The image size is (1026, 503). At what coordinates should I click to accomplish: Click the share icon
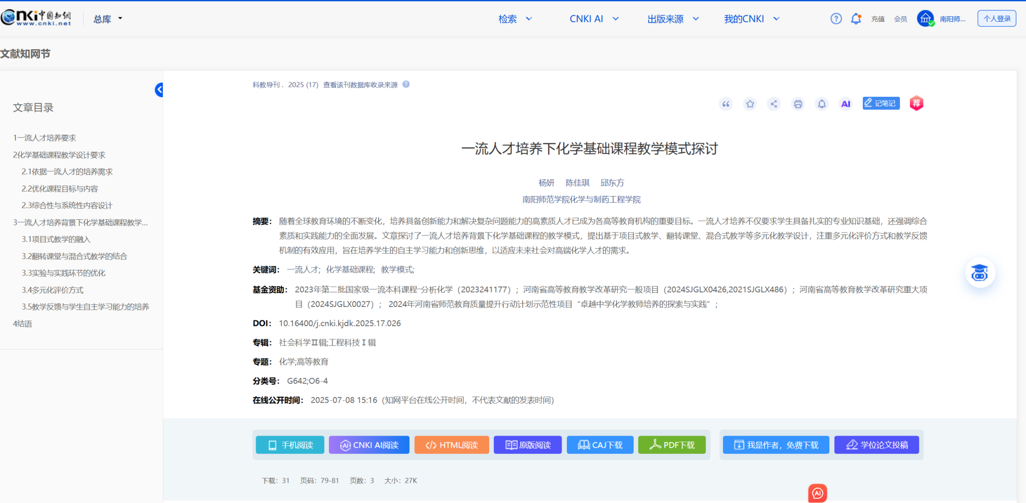(774, 104)
